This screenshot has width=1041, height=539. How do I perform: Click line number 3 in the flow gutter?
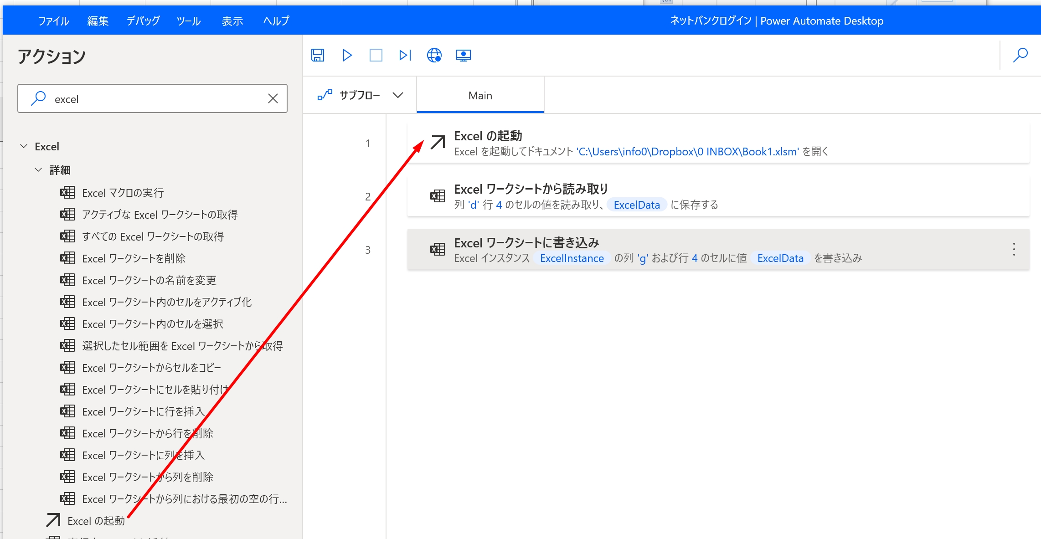[368, 250]
